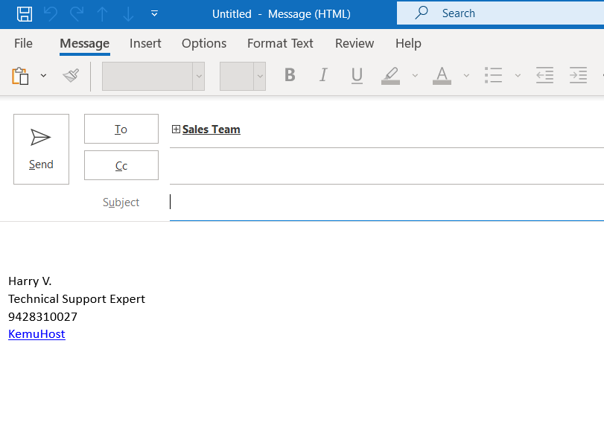Toggle Italic formatting
The image size is (604, 422).
(x=323, y=75)
